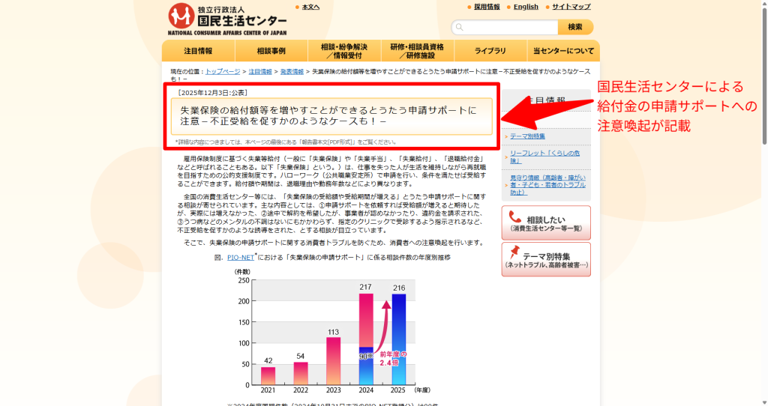The image size is (768, 406).
Task: Switch to the English site link
Action: coord(526,7)
